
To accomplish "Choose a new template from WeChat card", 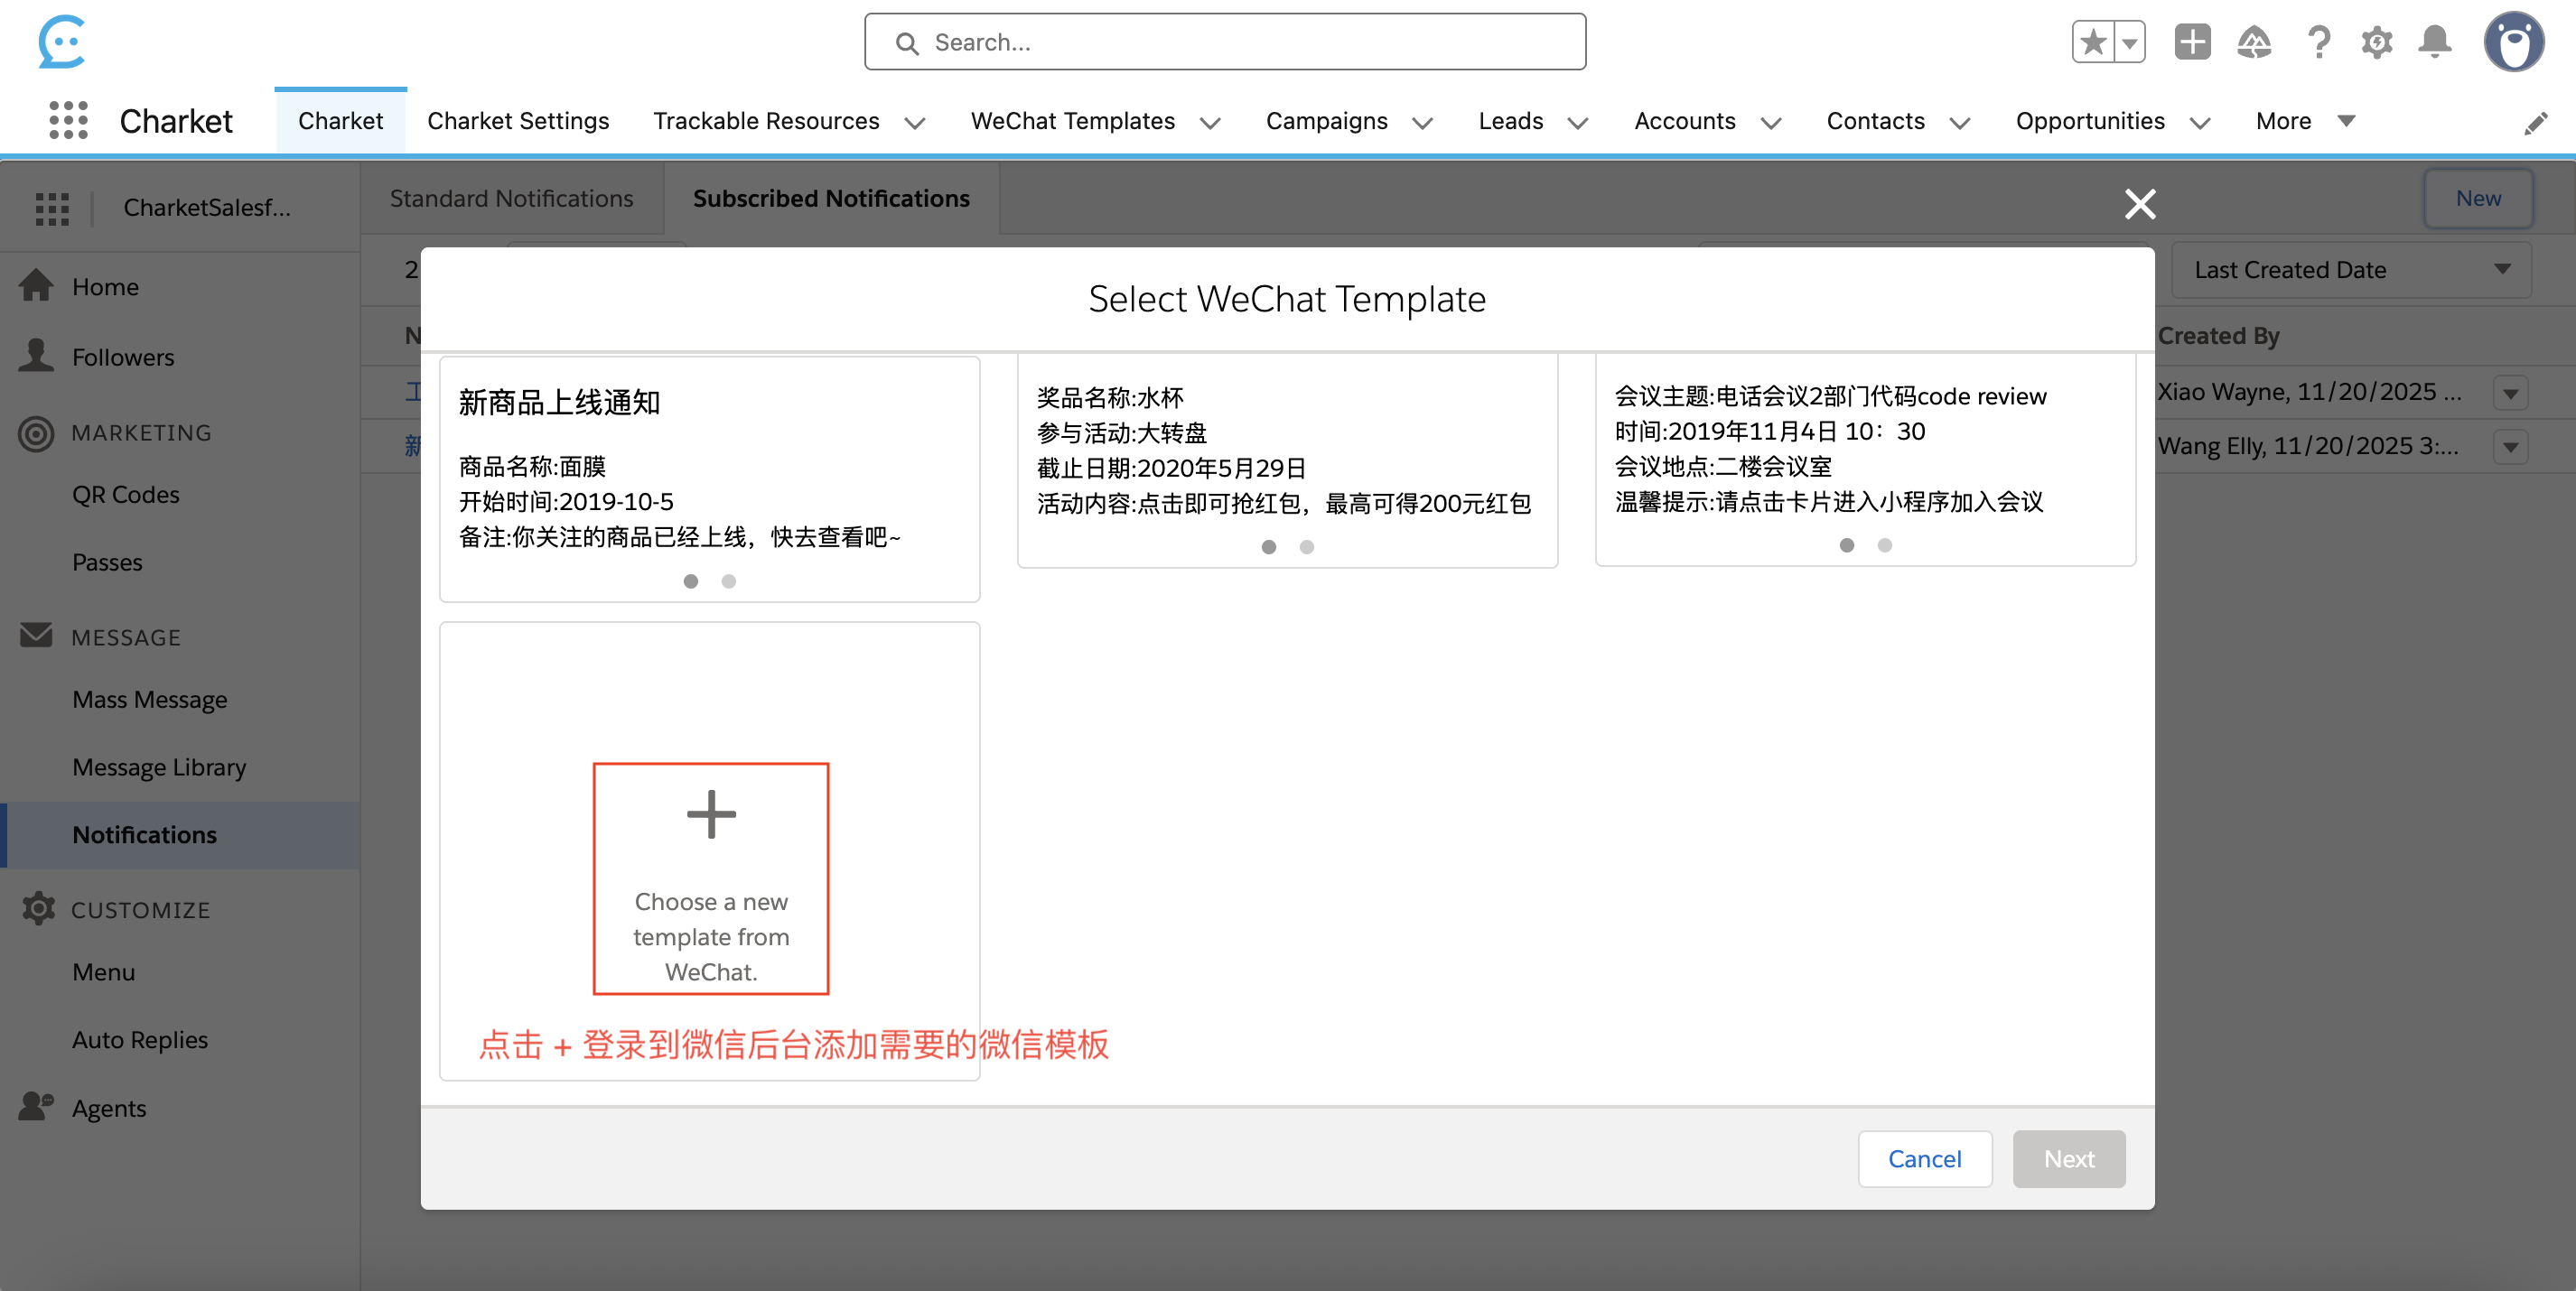I will tap(710, 878).
